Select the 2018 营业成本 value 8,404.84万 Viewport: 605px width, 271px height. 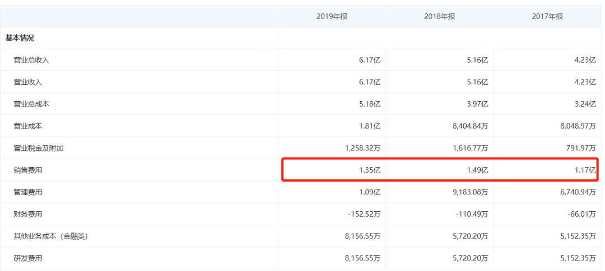(469, 126)
